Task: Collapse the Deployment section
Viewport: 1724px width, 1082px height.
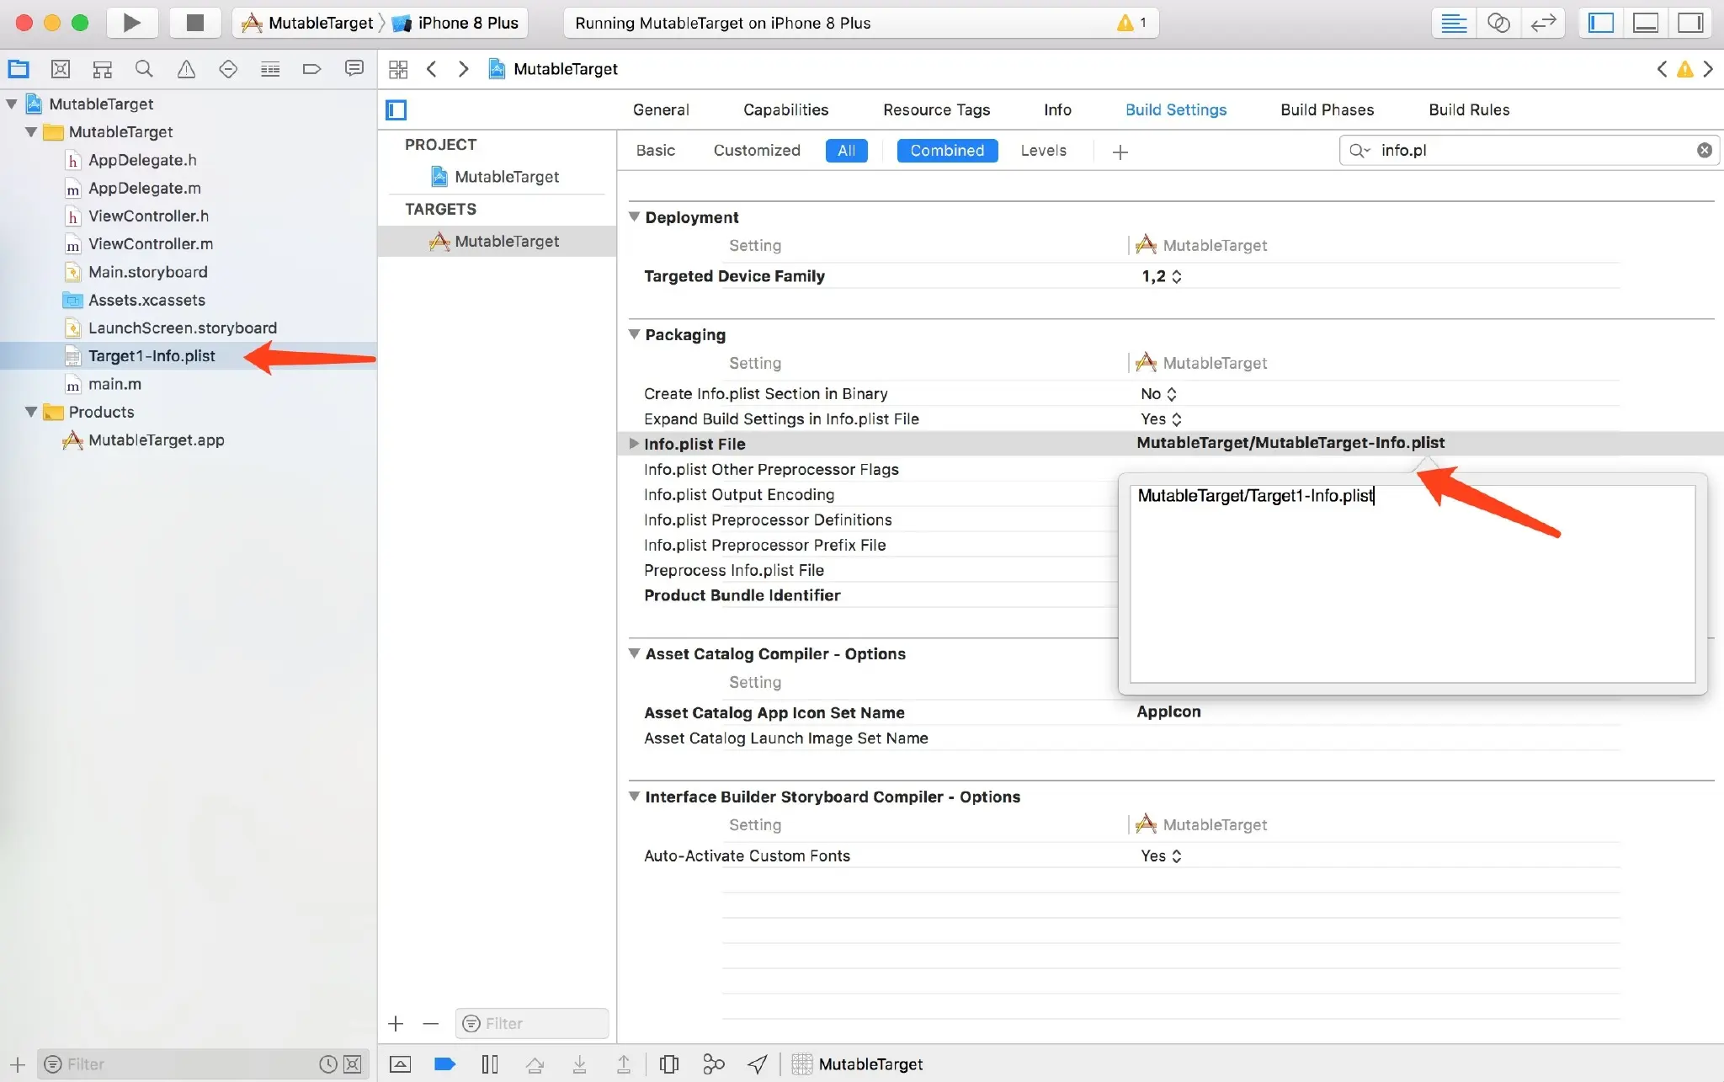Action: coord(635,216)
